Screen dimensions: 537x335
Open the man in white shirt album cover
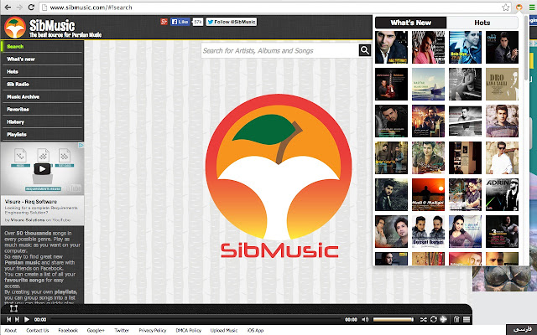coord(502,158)
